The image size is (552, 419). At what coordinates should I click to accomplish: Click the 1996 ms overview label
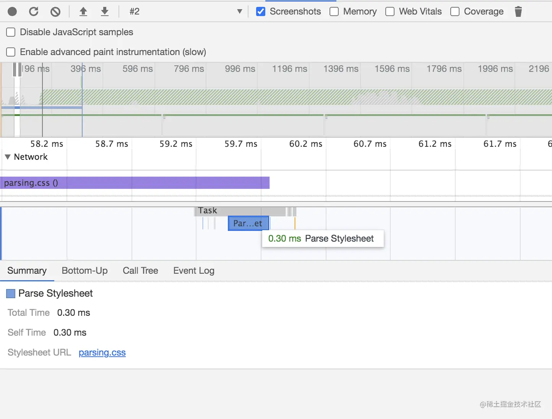click(495, 69)
